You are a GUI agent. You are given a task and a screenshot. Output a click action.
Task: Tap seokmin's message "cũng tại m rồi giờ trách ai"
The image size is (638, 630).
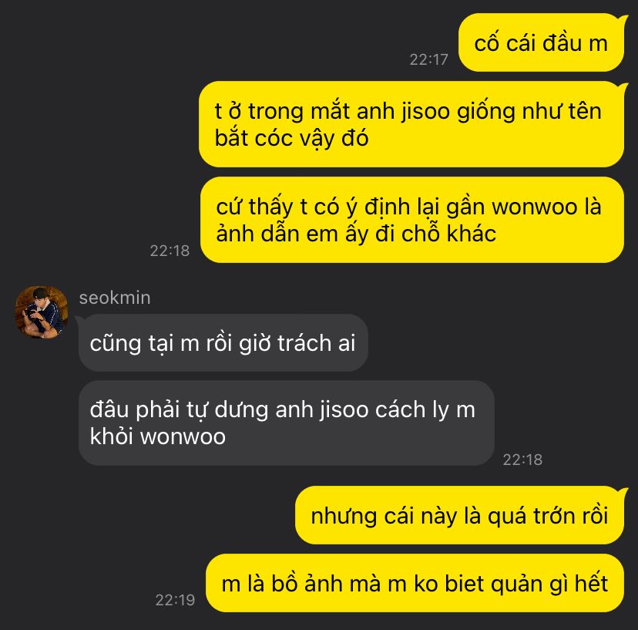(x=223, y=342)
